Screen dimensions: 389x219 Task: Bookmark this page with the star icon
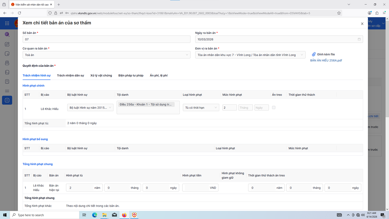(x=339, y=13)
